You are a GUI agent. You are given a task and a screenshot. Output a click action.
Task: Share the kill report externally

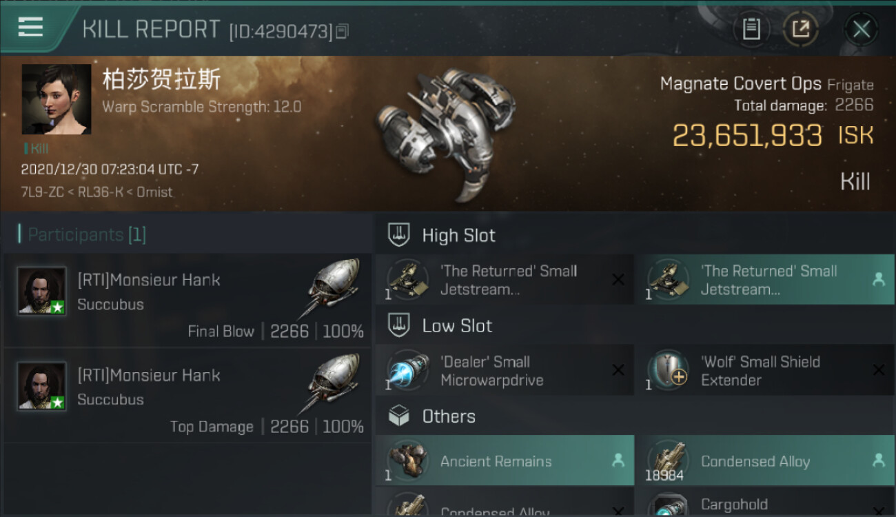[800, 29]
